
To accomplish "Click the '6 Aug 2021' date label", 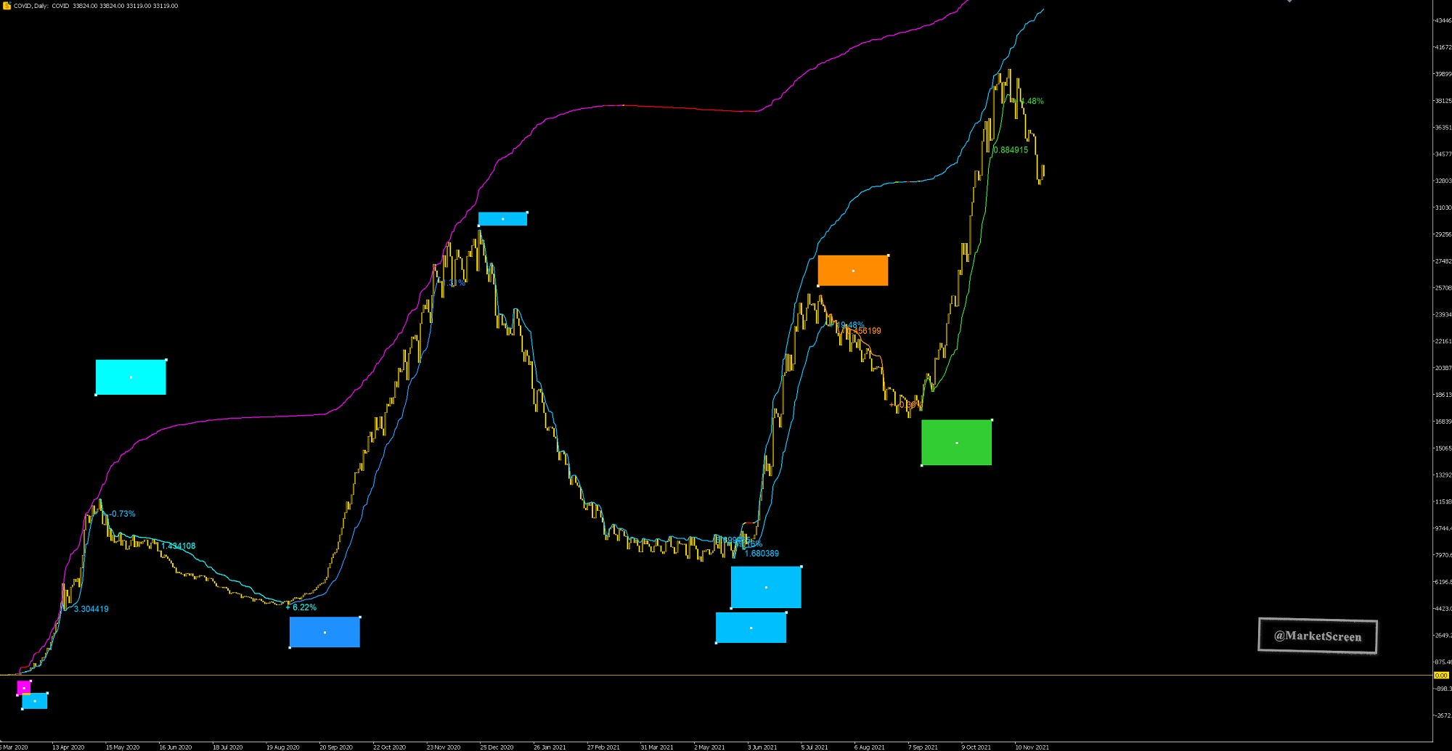I will pos(870,747).
